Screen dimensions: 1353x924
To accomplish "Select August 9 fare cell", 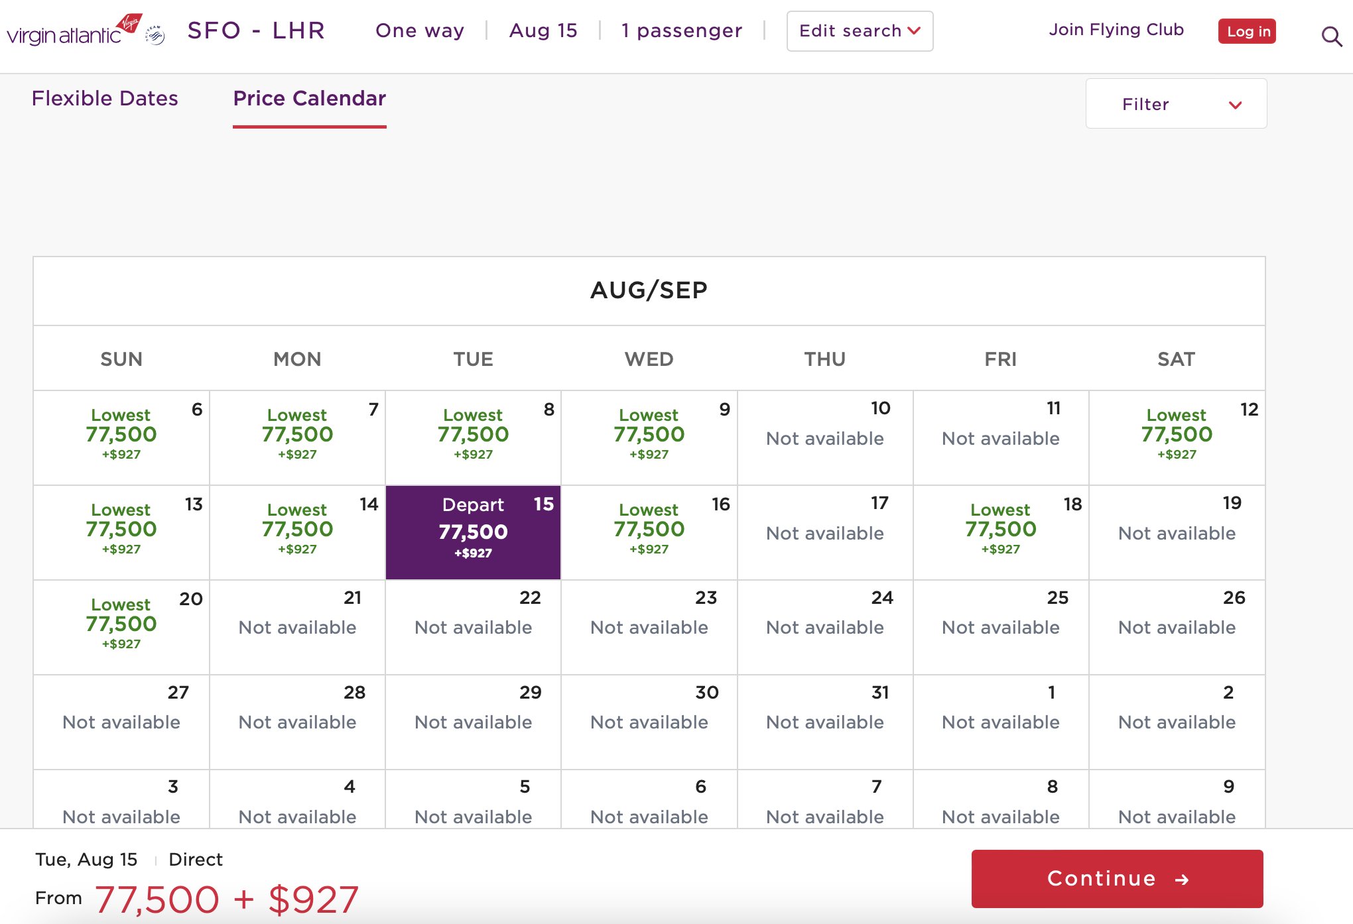I will coord(649,435).
